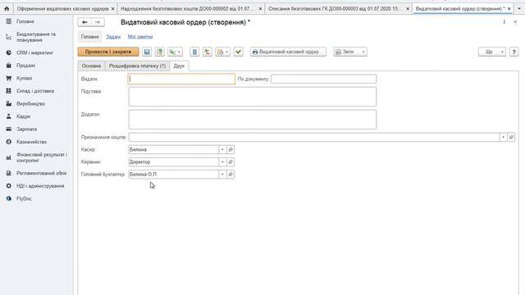Expand the Касир dropdown arrow
Screen dimensions: 525x295
click(222, 149)
